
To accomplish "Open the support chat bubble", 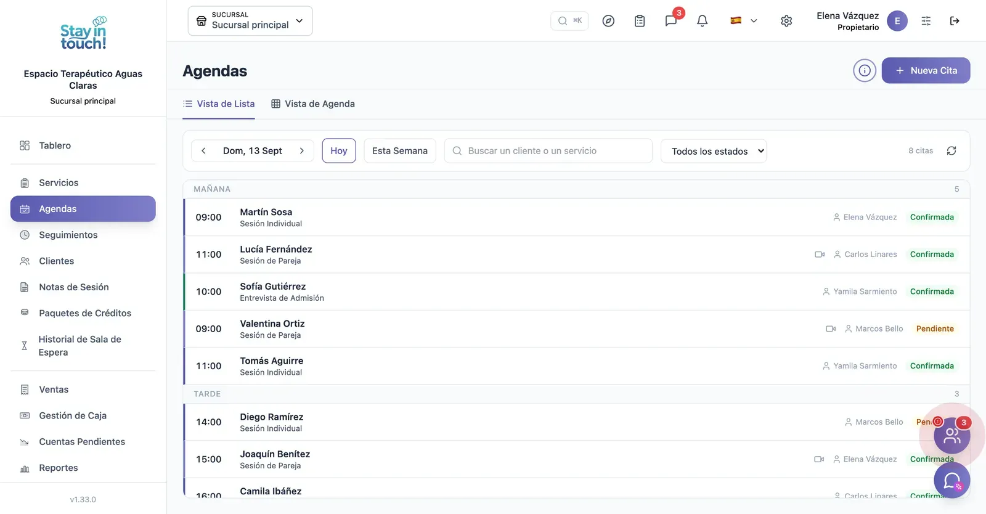I will pos(952,480).
